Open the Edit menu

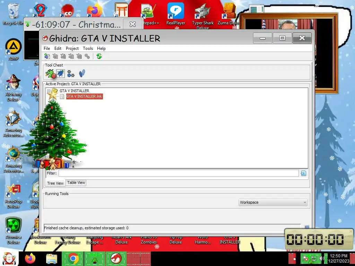pyautogui.click(x=58, y=48)
